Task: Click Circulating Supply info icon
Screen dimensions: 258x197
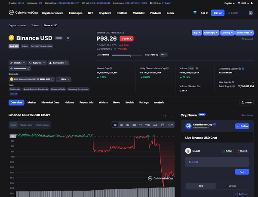Action: pos(240,69)
